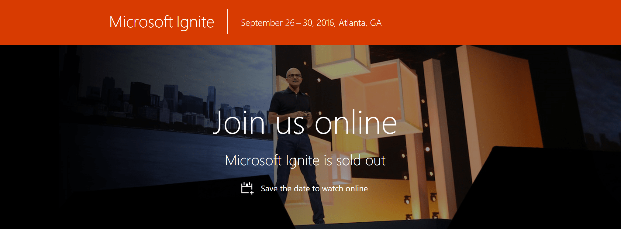Click the 'September 26 – 30, 2016, Atlanta, GA' text
Viewport: 621px width, 229px height.
point(311,23)
